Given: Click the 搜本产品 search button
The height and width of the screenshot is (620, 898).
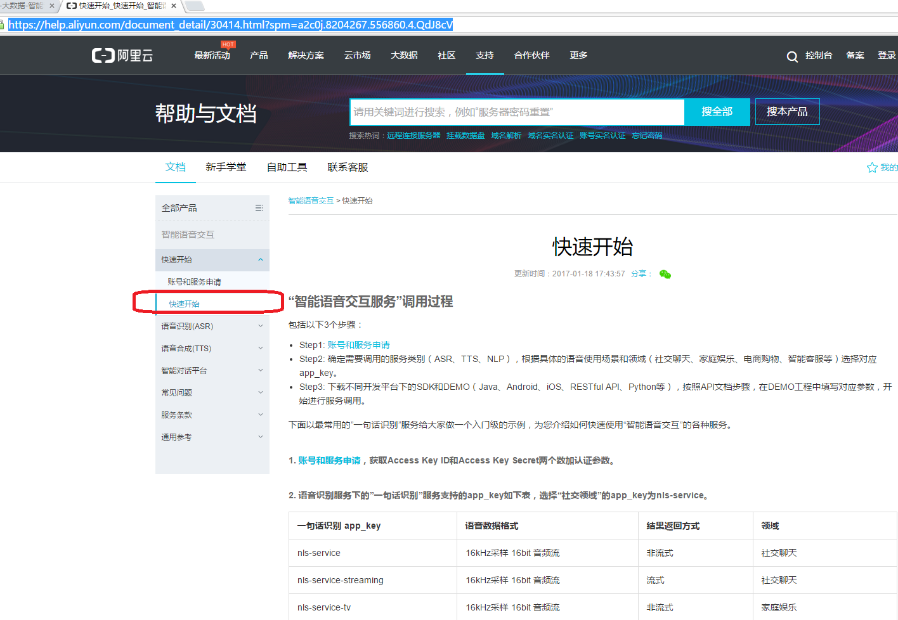Looking at the screenshot, I should tap(787, 112).
